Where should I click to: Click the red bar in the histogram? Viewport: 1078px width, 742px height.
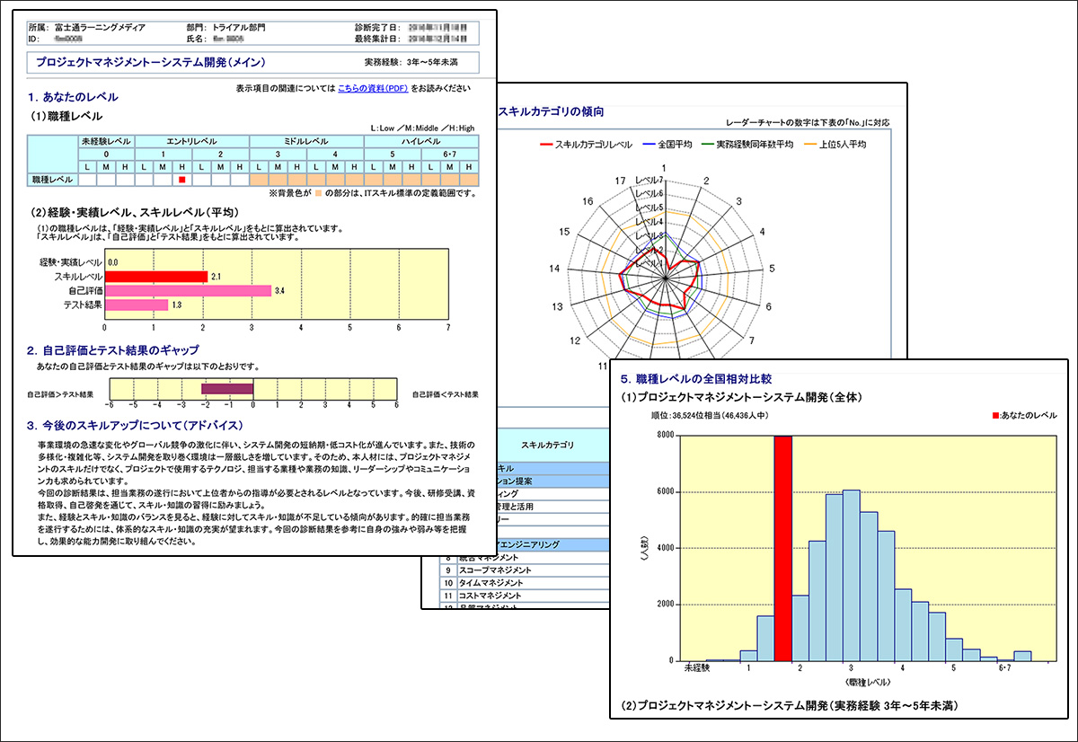(782, 549)
